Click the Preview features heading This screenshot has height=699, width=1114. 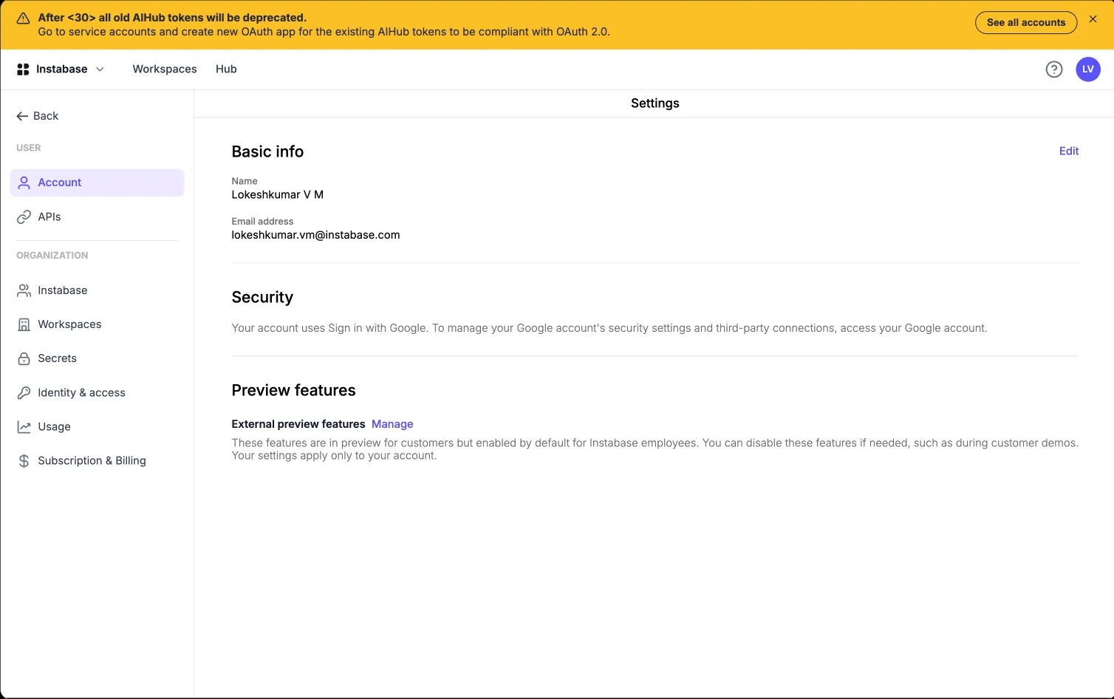(x=293, y=390)
